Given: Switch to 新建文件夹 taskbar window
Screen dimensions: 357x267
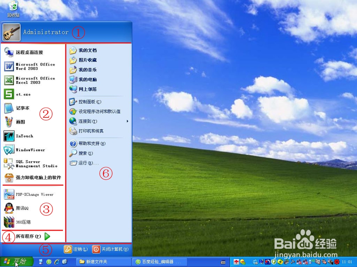Looking at the screenshot, I should (104, 262).
